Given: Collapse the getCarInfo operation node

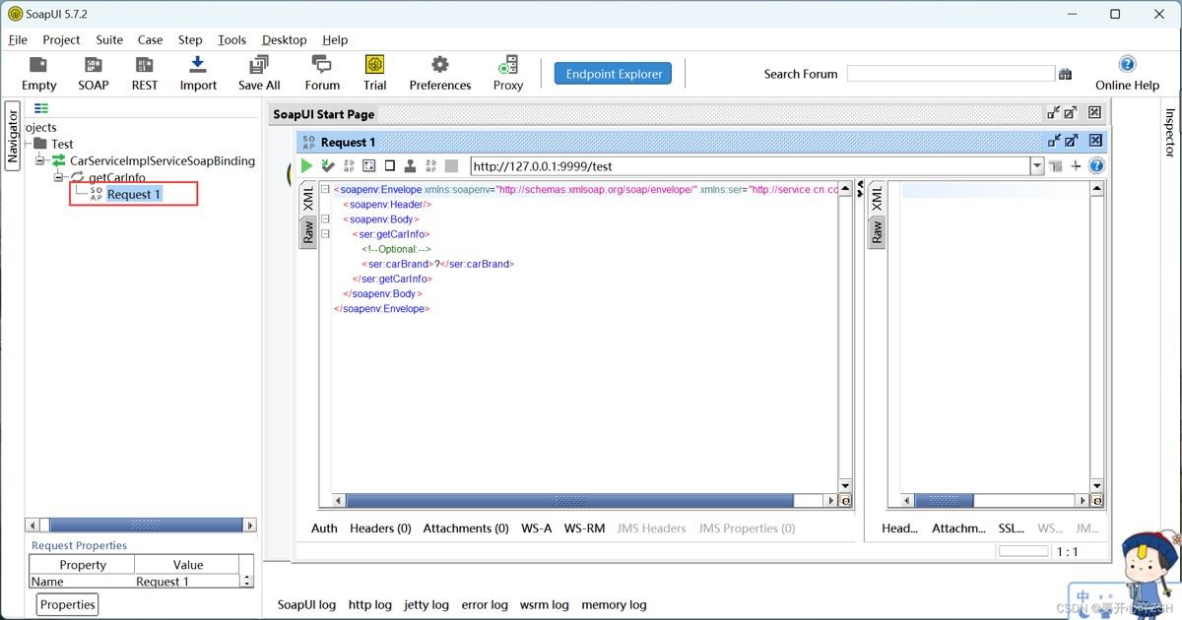Looking at the screenshot, I should click(x=59, y=177).
